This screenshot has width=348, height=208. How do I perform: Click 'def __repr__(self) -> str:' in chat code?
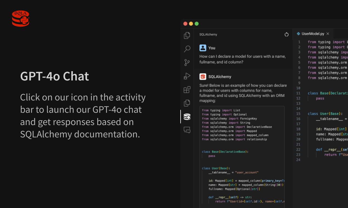(230, 197)
